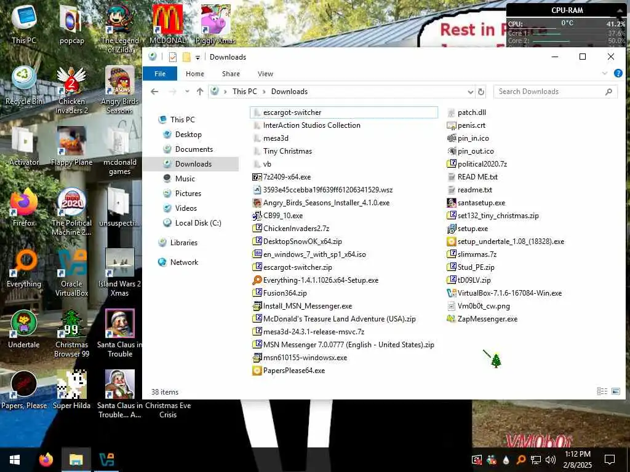Expand the address bar history dropdown
The height and width of the screenshot is (472, 630).
471,92
